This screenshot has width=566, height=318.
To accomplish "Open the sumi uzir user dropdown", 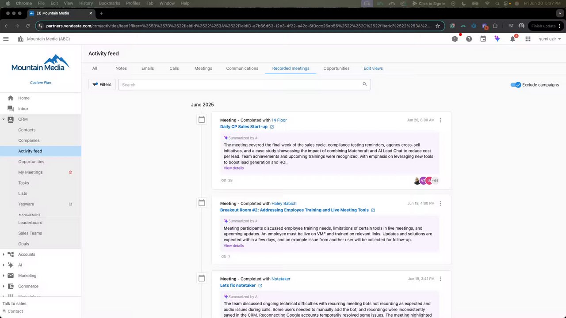I will 550,39.
